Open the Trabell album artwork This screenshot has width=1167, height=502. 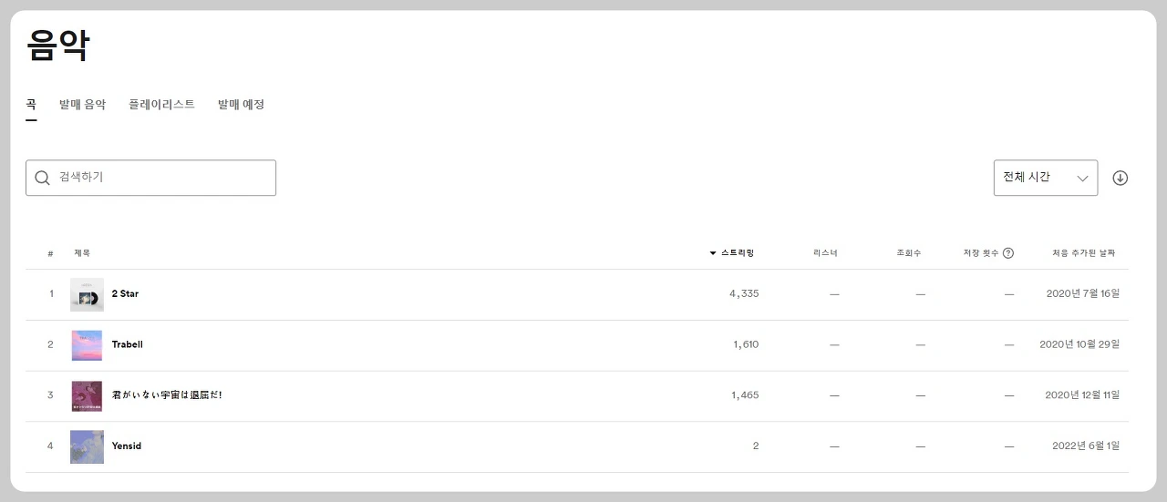(x=87, y=345)
